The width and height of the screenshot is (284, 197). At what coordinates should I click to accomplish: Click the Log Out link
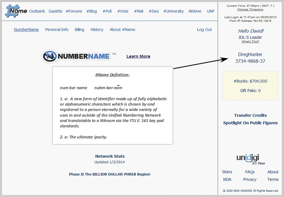[x=204, y=30]
